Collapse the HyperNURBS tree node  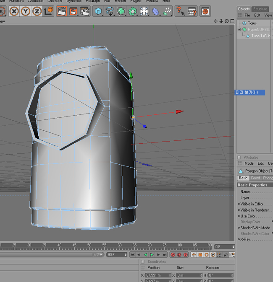click(239, 29)
